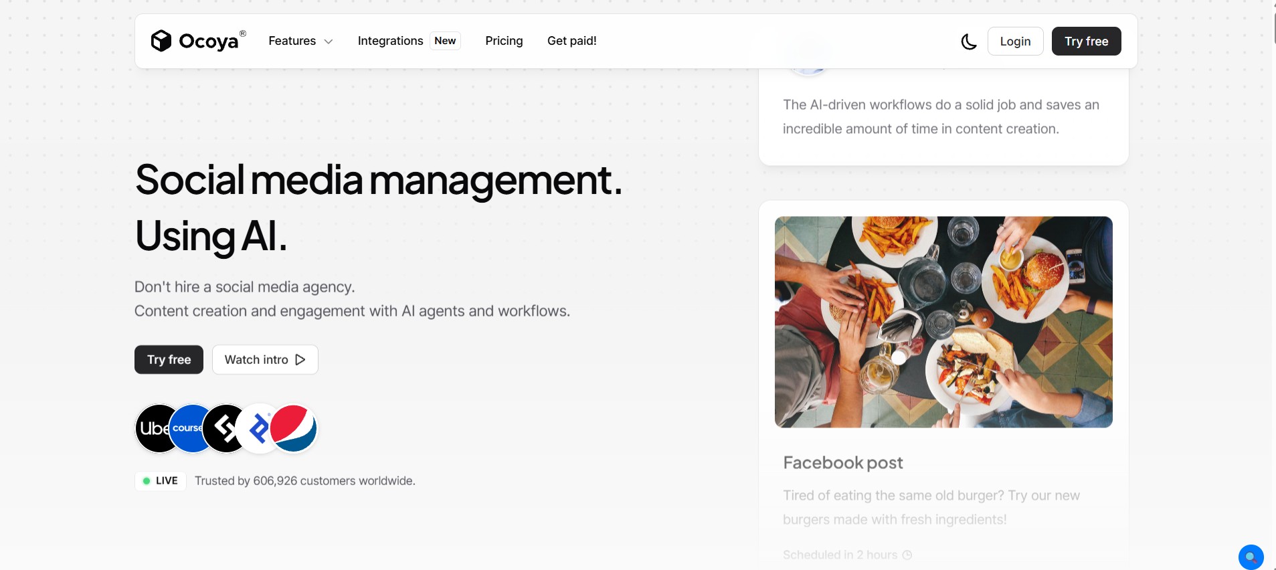Viewport: 1276px width, 570px height.
Task: Click the Watch intro button
Action: coord(265,359)
